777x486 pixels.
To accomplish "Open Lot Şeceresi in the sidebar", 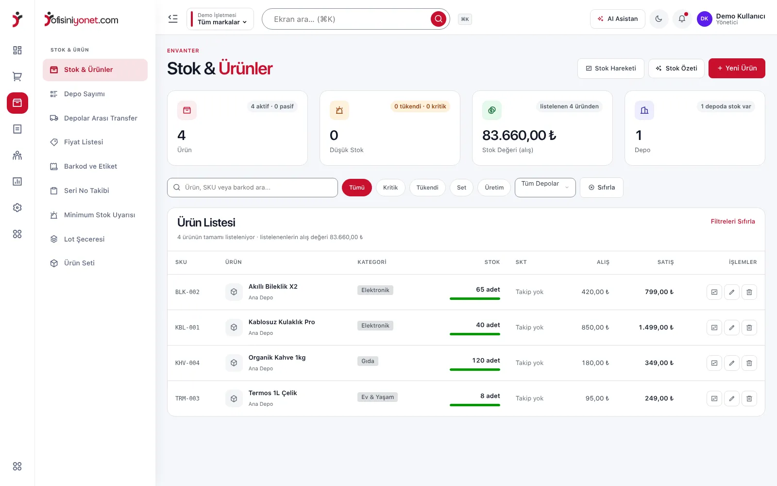I will 95,239.
